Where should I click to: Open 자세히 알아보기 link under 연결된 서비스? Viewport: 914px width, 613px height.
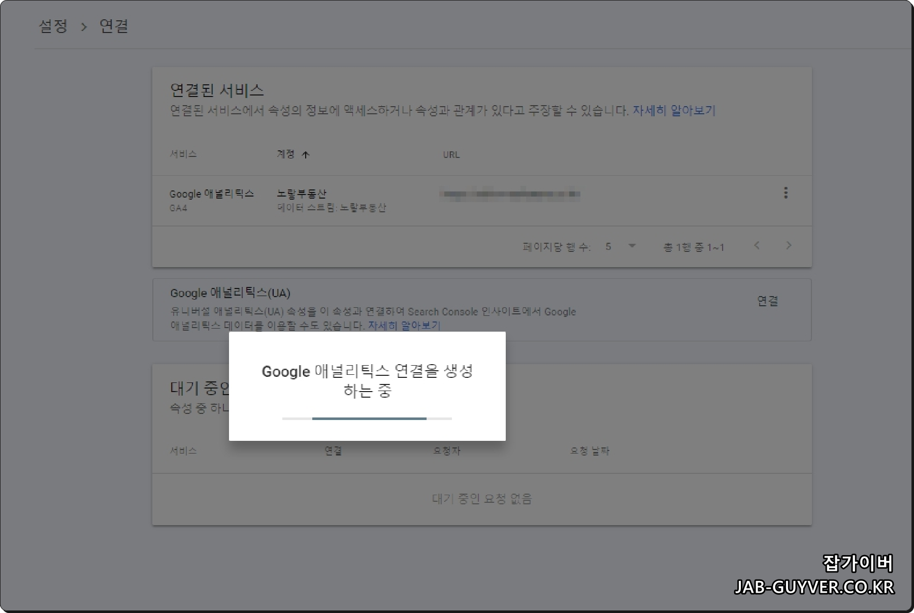674,110
